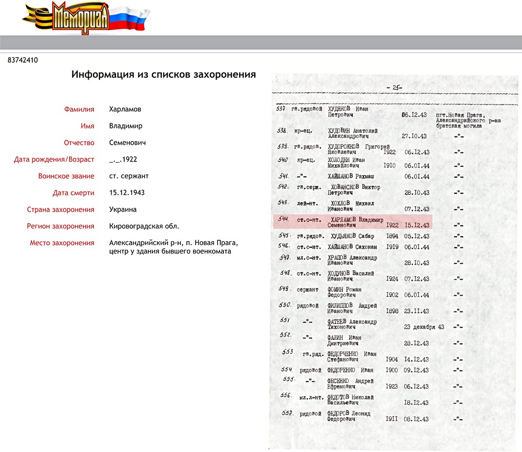Click scan entry ХУДЯКОВ Иван Петрович
The height and width of the screenshot is (452, 522).
click(348, 111)
